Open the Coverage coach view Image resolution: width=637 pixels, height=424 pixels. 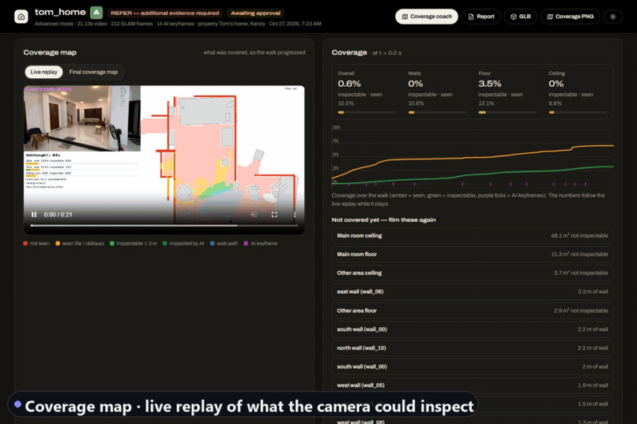[x=427, y=17]
